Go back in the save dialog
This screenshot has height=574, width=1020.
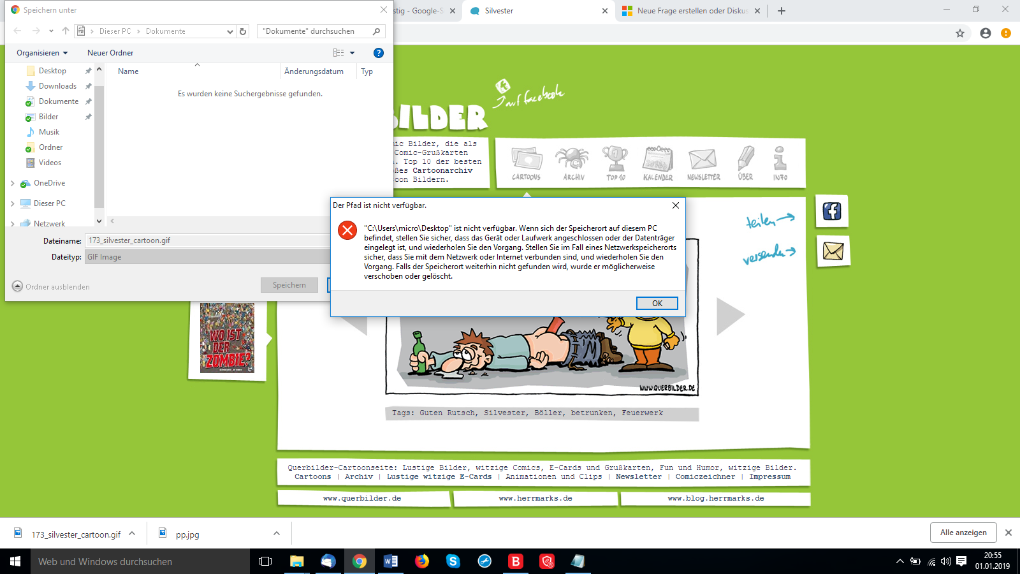click(17, 31)
